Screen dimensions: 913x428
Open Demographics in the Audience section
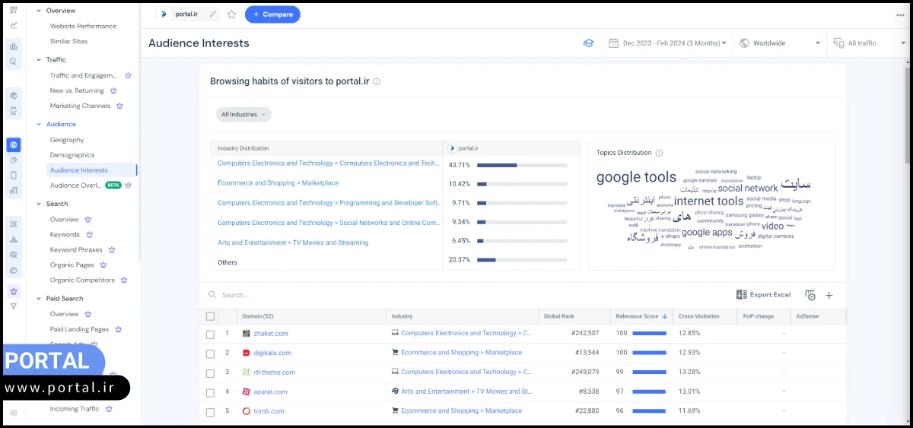[x=72, y=155]
